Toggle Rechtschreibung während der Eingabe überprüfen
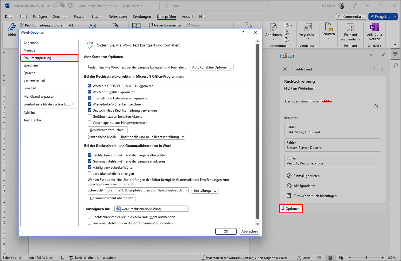401x261 pixels. 90,155
